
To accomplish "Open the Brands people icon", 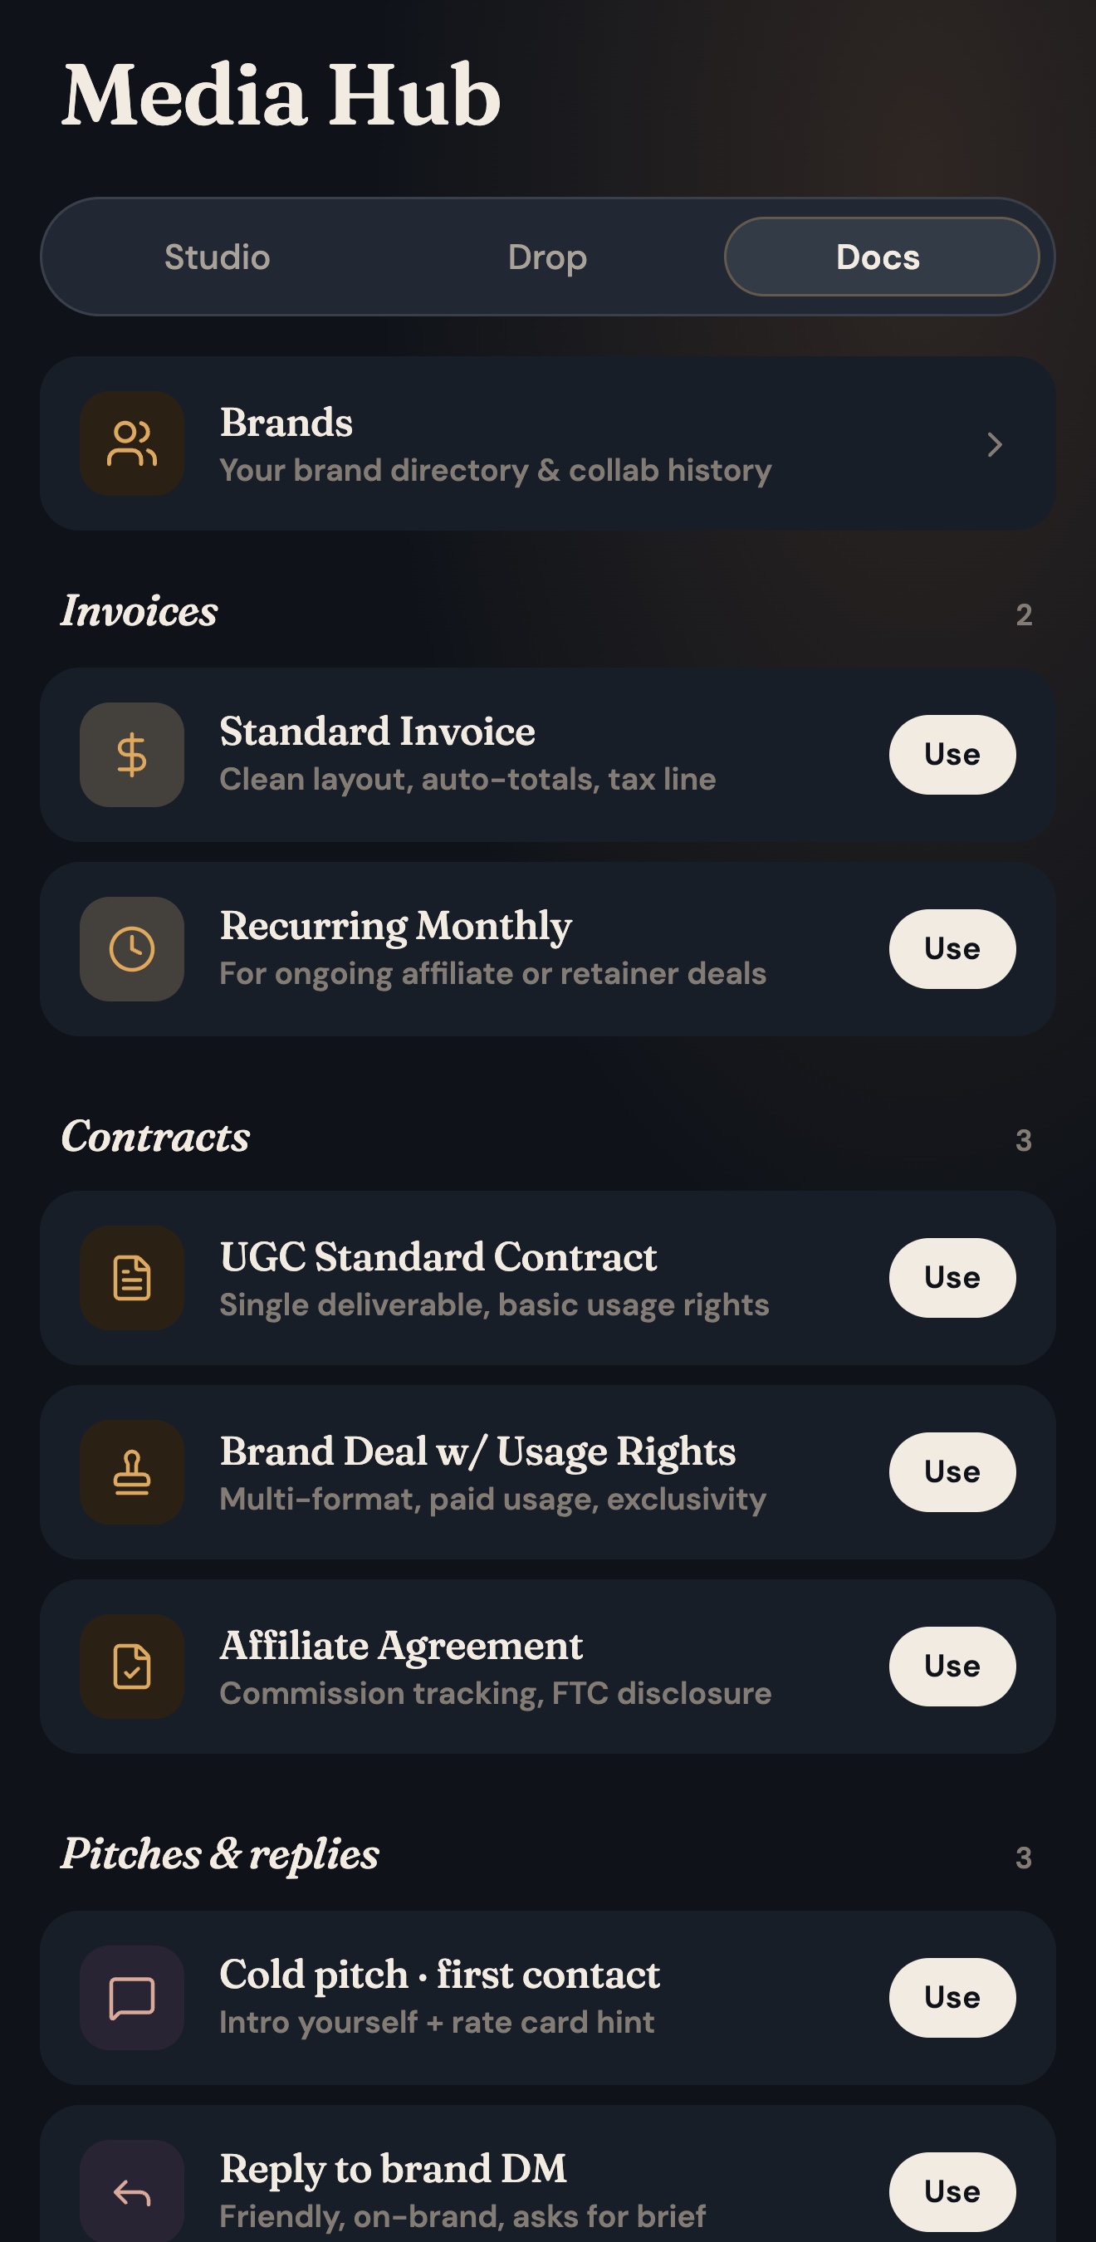I will pos(131,444).
